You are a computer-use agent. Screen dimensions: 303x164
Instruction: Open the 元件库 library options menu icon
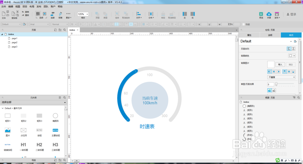(60, 97)
